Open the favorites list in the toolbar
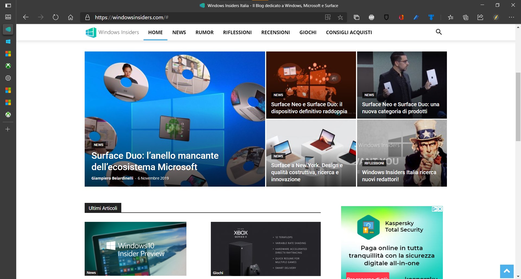521x279 pixels. pos(451,17)
